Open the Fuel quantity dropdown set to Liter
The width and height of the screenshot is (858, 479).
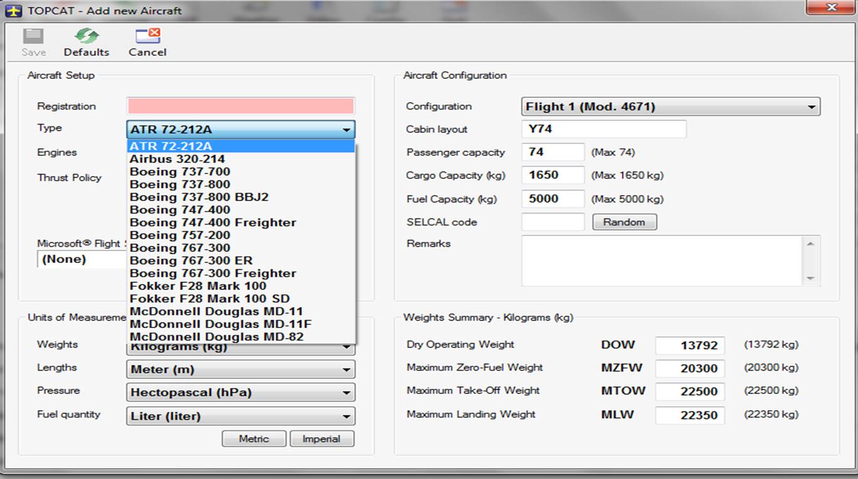(240, 416)
